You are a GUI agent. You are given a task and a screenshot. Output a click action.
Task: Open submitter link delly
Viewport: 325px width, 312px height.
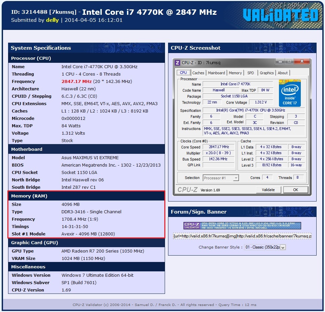[x=52, y=20]
